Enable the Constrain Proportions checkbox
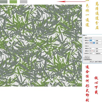This screenshot has height=102, width=102. tap(84, 58)
